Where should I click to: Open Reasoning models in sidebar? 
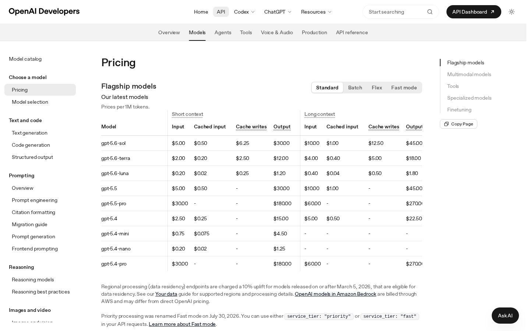click(x=40, y=280)
